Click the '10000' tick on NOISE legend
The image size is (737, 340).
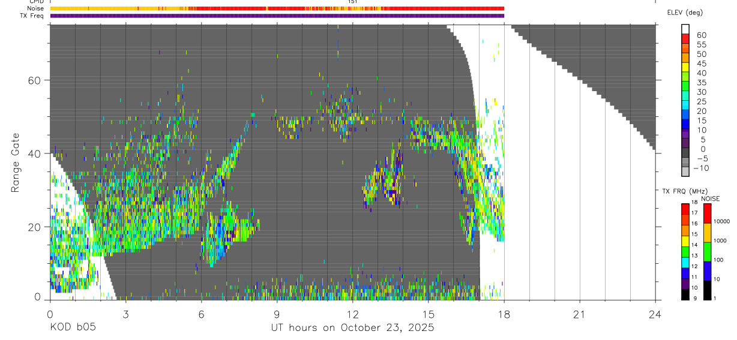722,222
